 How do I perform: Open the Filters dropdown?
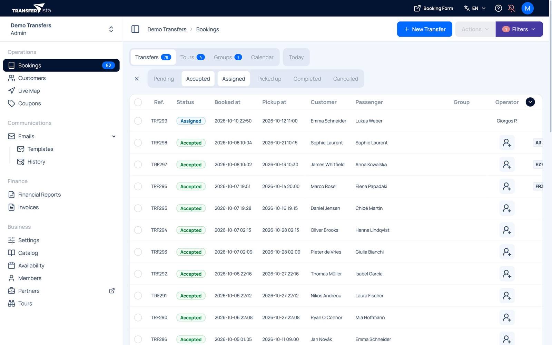(519, 29)
